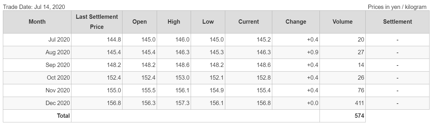Click the Last Settlement Price header
The width and height of the screenshot is (431, 129).
coord(97,22)
